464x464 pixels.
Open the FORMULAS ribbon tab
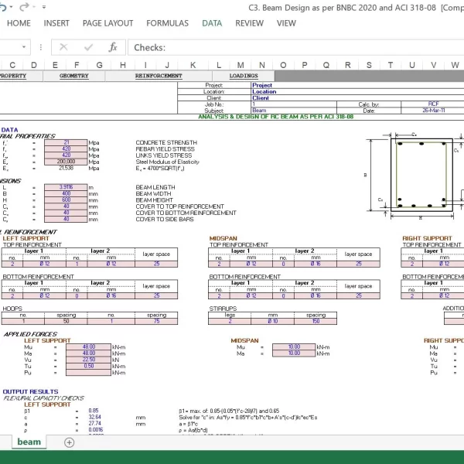(x=167, y=23)
